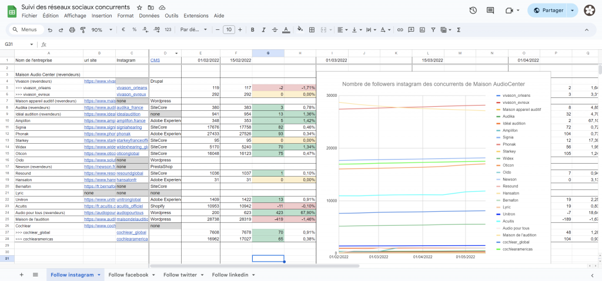Open the Données menu
This screenshot has height=281, width=602.
coord(149,16)
